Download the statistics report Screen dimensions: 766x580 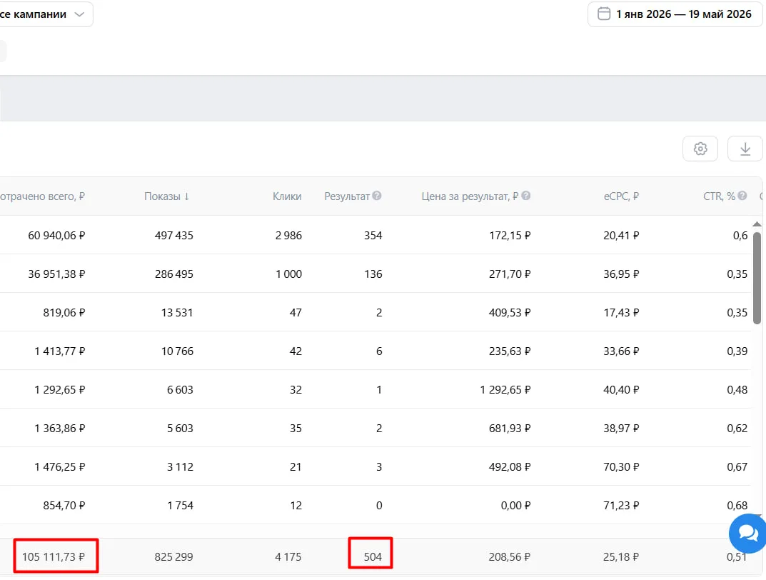(x=745, y=149)
